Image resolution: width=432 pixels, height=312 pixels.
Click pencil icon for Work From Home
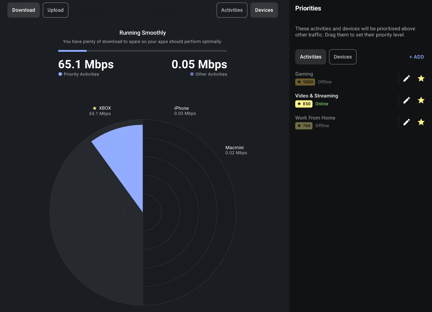[406, 122]
